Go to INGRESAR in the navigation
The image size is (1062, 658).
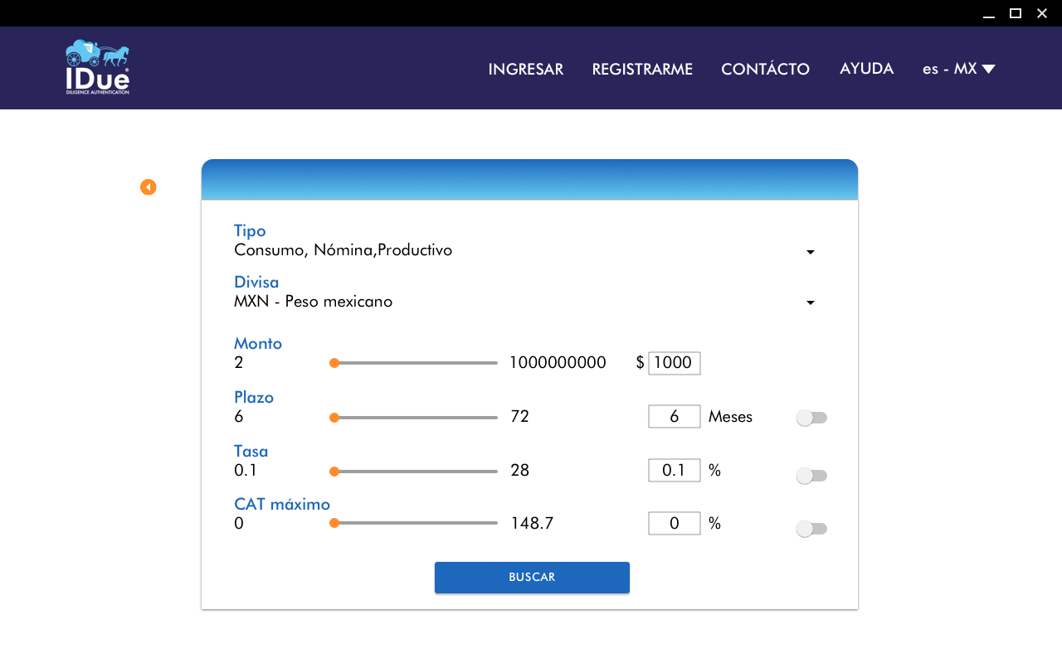[525, 69]
